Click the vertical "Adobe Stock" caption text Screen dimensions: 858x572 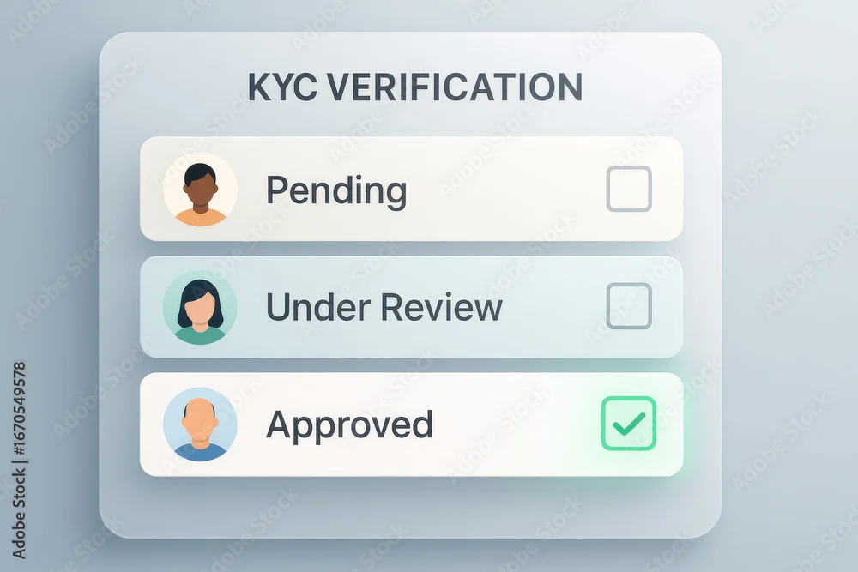tap(19, 514)
